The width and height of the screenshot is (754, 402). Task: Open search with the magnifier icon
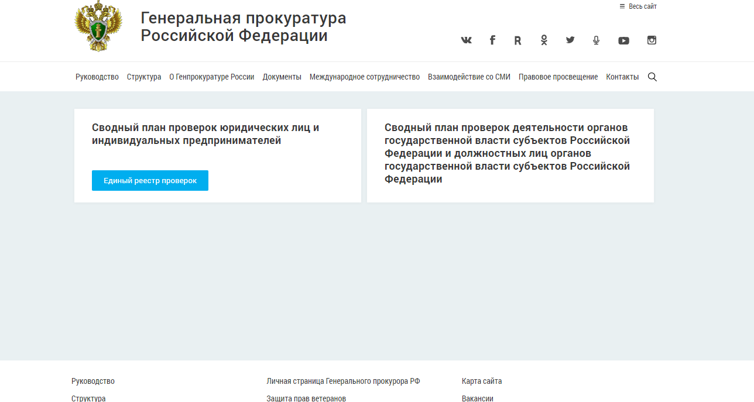[652, 77]
